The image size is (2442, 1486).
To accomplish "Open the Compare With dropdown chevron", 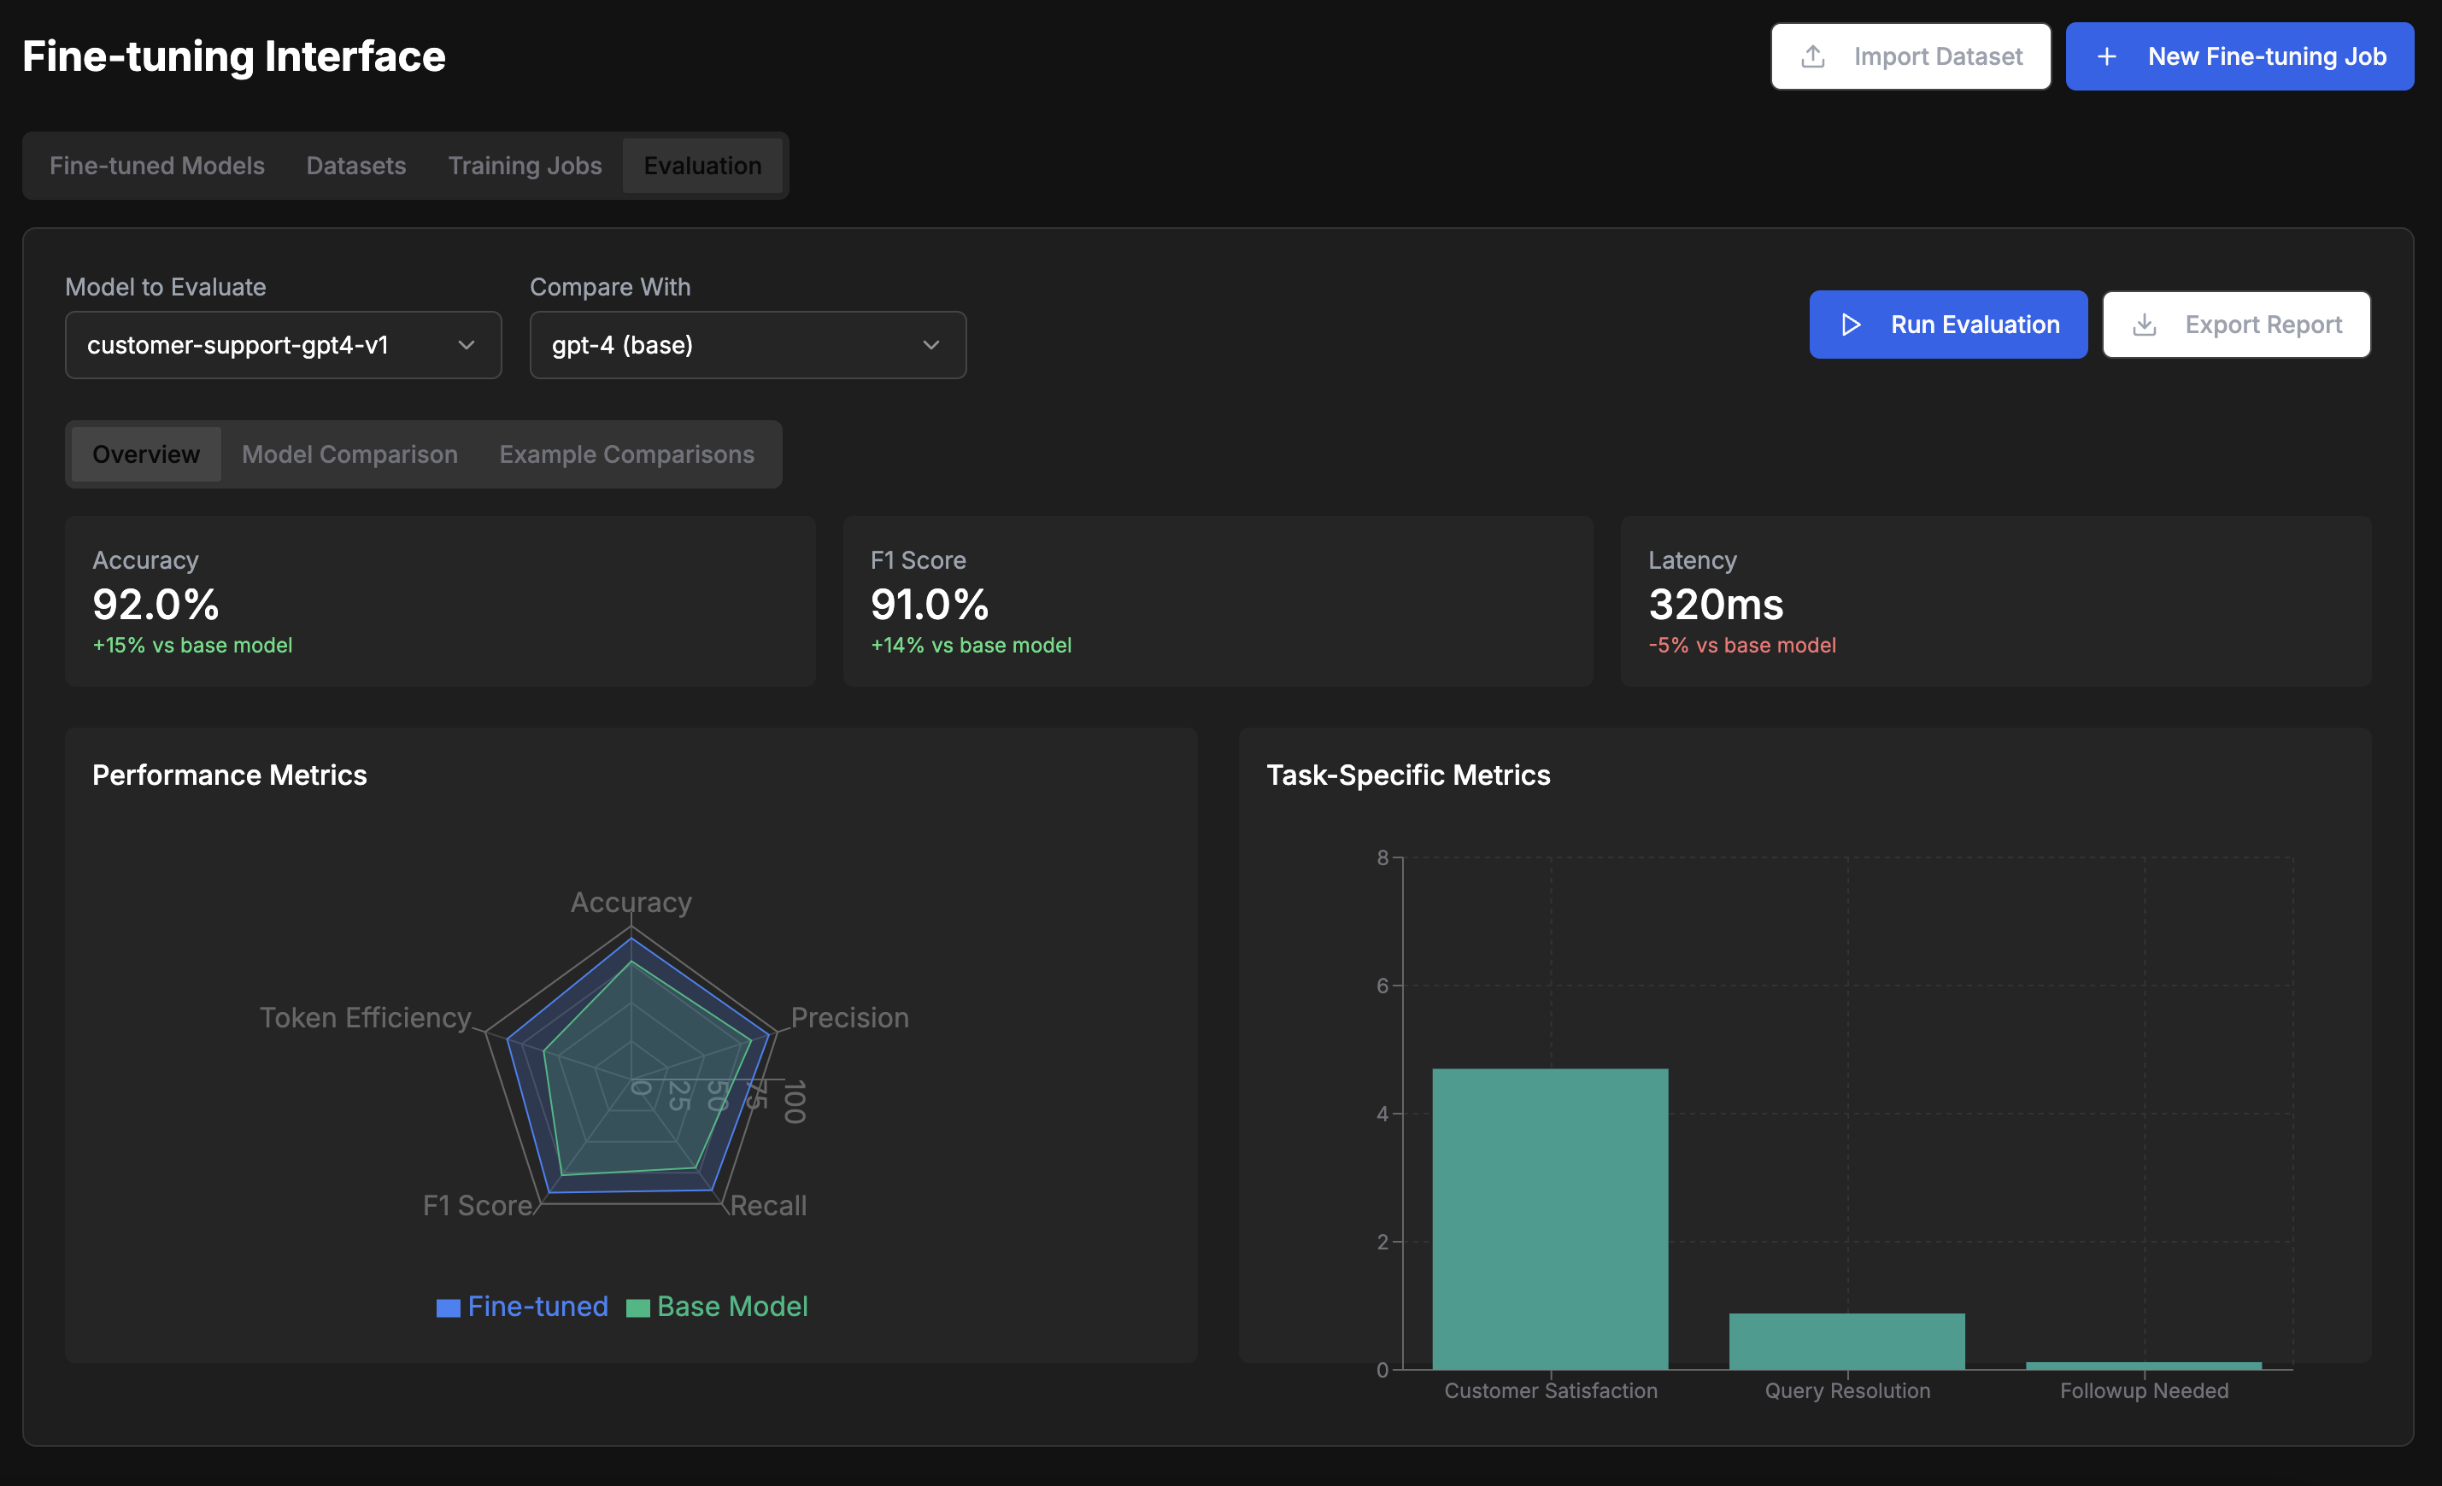I will point(930,345).
